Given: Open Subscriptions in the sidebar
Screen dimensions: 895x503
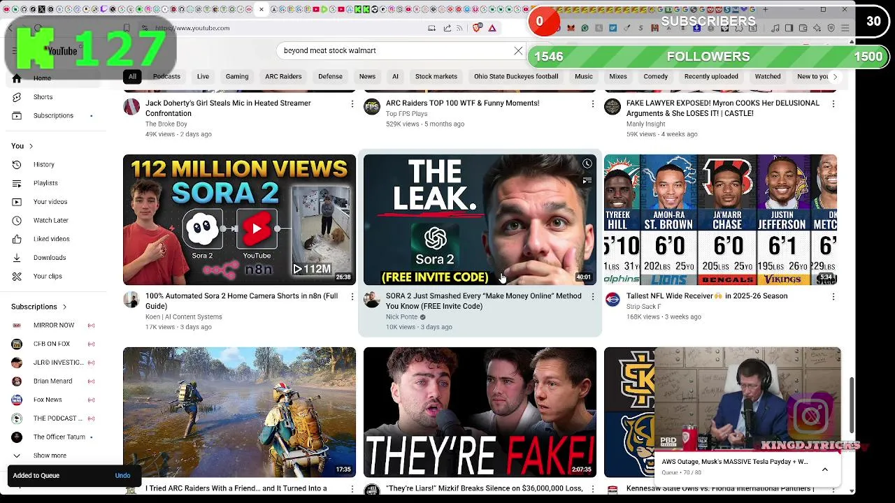Looking at the screenshot, I should (x=53, y=116).
